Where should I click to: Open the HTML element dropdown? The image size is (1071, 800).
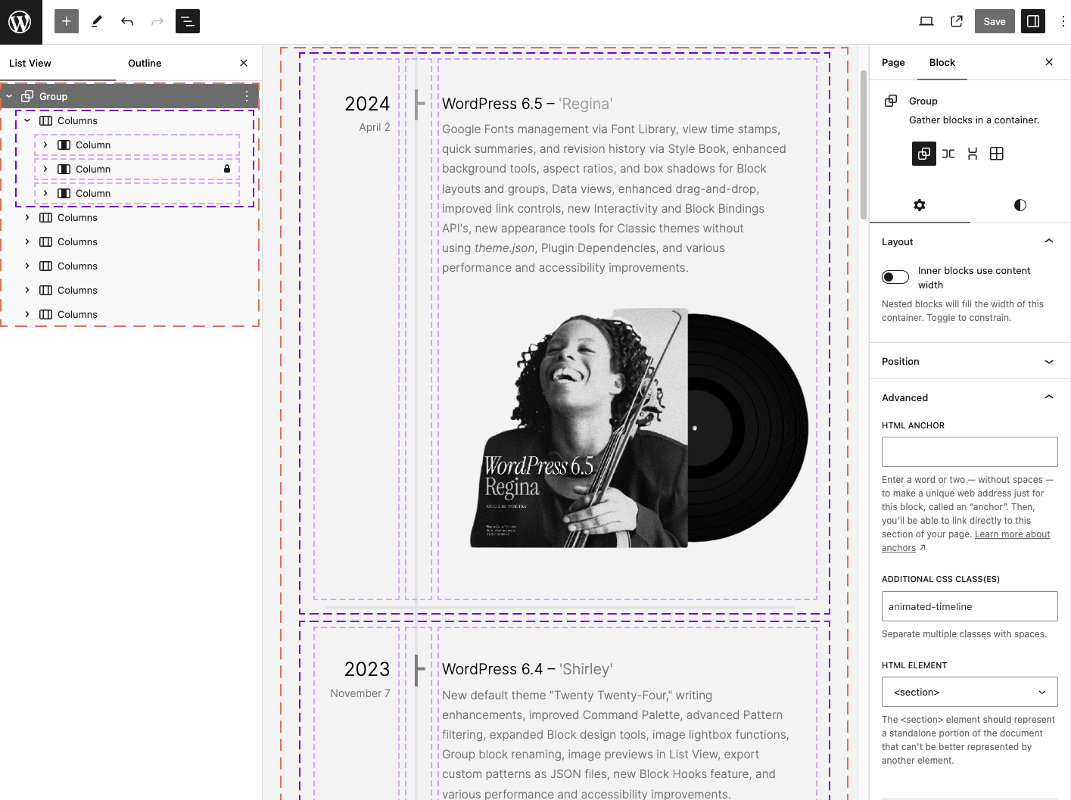click(x=970, y=692)
